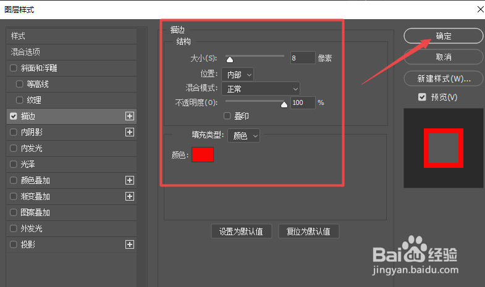Viewport: 485px width, 287px height.
Task: Toggle the 叠印 checkbox
Action: tap(227, 116)
